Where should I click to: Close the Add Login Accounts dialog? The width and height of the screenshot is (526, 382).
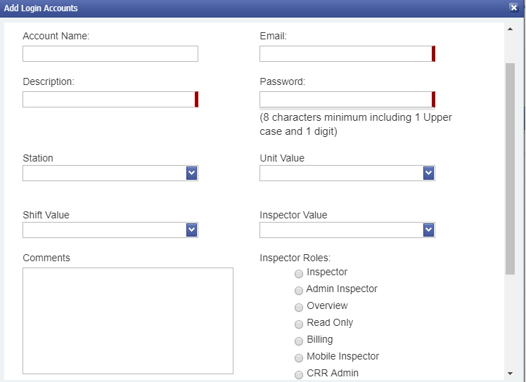513,7
